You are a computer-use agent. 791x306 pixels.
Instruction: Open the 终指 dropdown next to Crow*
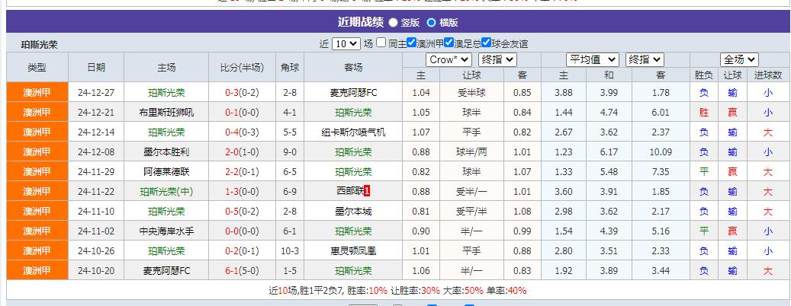click(x=497, y=59)
